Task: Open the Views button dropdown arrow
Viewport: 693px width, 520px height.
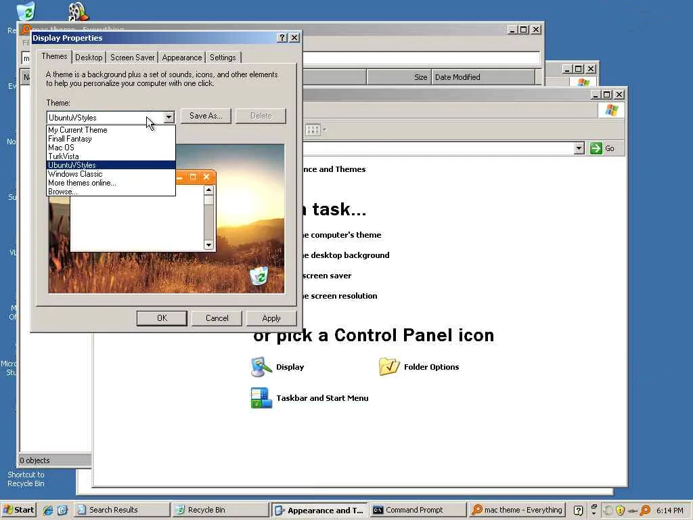Action: (325, 130)
